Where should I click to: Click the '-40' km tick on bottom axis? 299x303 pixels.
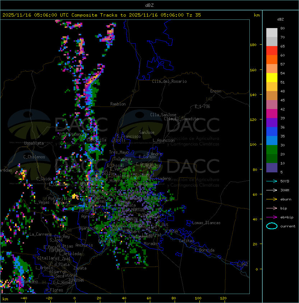pos(24,298)
